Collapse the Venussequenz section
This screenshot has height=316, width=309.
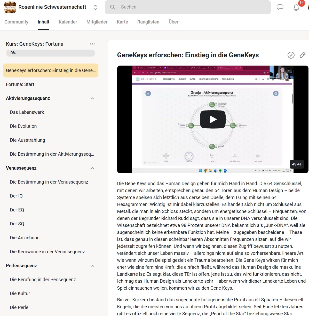point(92,168)
